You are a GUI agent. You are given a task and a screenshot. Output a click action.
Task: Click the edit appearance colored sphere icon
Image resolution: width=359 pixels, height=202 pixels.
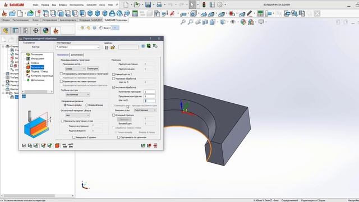coord(243,22)
